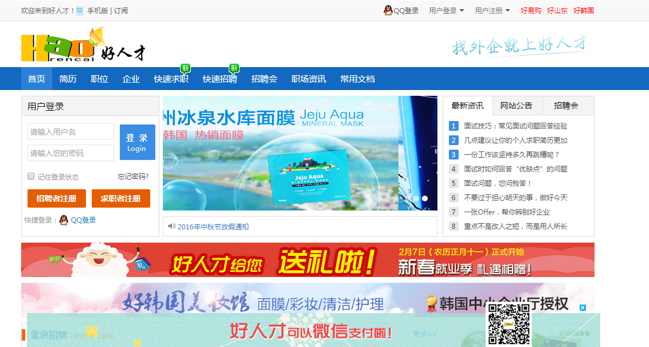
Task: Open 常用文档 in navigation bar
Action: (x=358, y=79)
